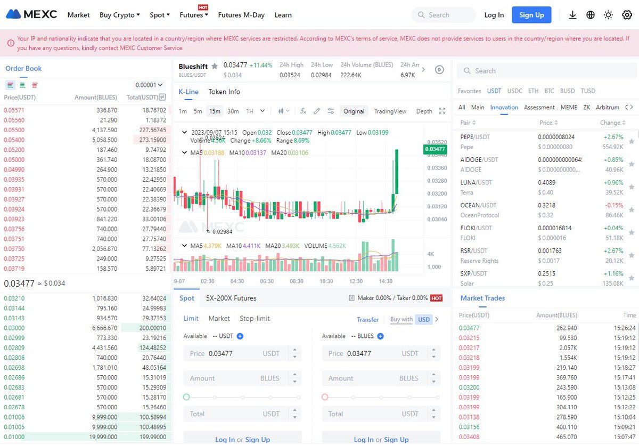Click the MEXC logo
The height and width of the screenshot is (445, 639).
pos(31,14)
